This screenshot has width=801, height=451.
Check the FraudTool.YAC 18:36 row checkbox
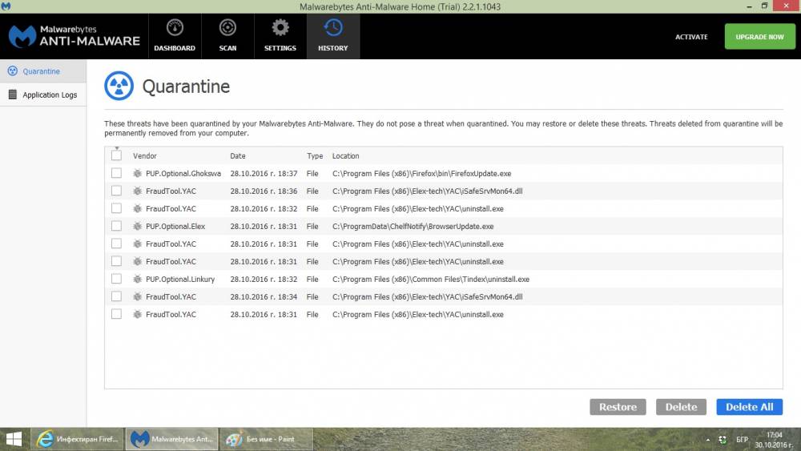tap(116, 191)
